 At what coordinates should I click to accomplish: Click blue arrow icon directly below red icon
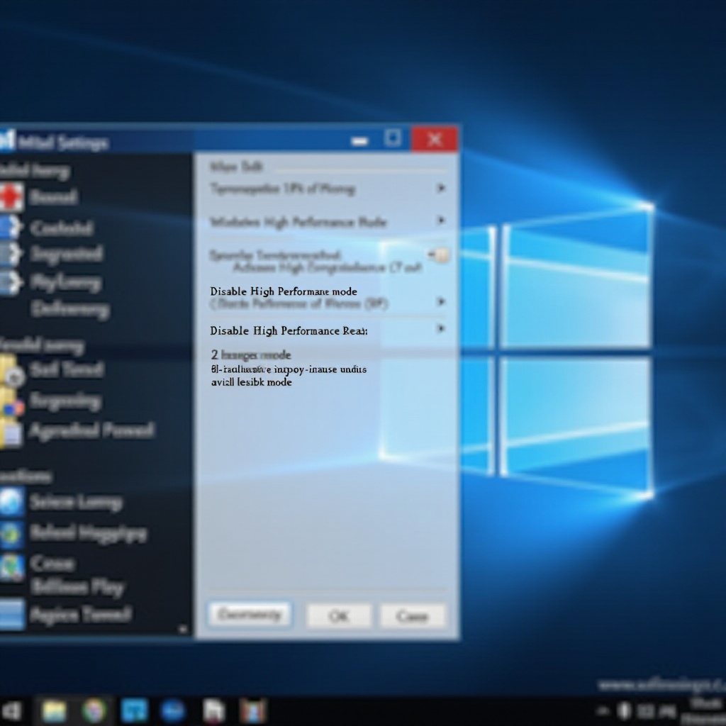[x=10, y=228]
